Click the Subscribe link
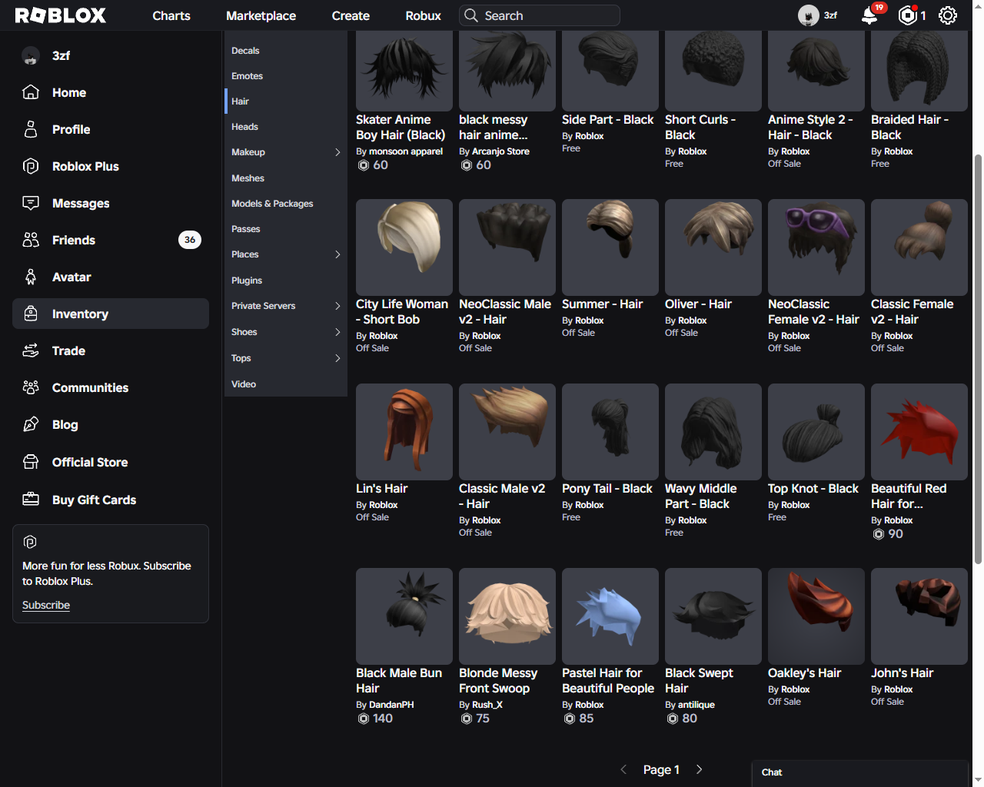984x787 pixels. click(x=46, y=605)
